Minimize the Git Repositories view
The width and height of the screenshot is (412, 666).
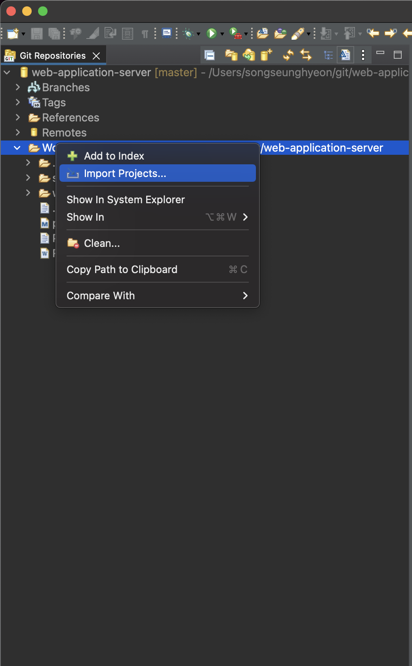pos(380,53)
